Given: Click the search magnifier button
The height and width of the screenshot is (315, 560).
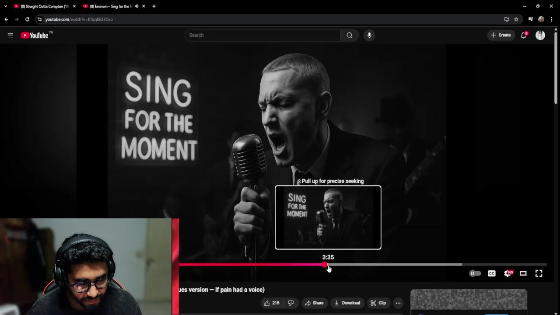Looking at the screenshot, I should [350, 35].
